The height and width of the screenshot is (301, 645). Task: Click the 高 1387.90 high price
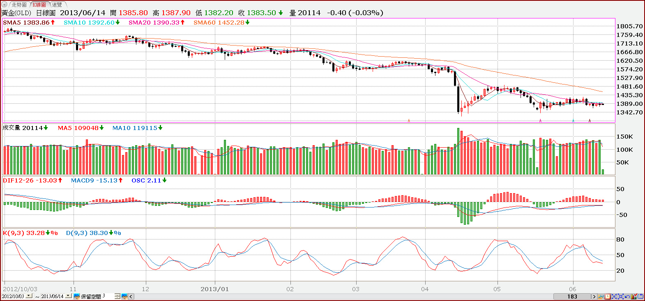tap(172, 13)
